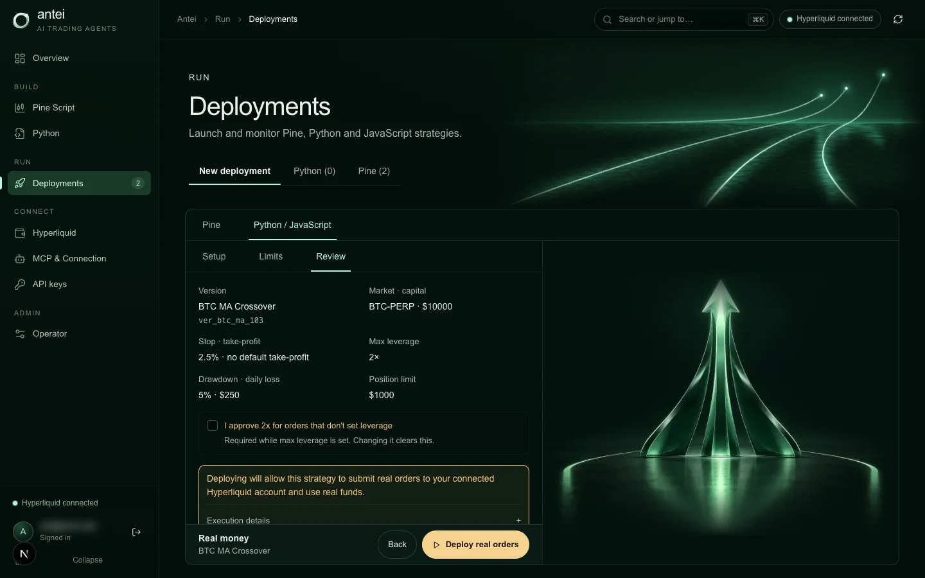
Task: Go to the Limits step tab
Action: (270, 256)
